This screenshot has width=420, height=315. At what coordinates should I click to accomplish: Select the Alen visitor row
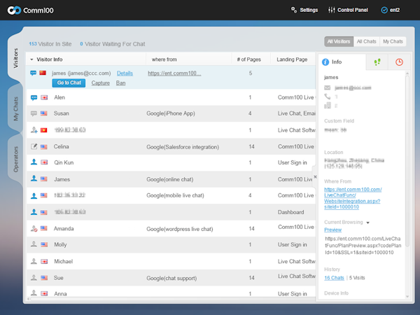[171, 97]
